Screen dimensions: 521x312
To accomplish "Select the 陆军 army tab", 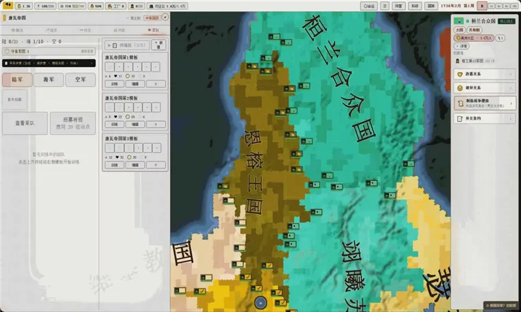I will tap(17, 79).
